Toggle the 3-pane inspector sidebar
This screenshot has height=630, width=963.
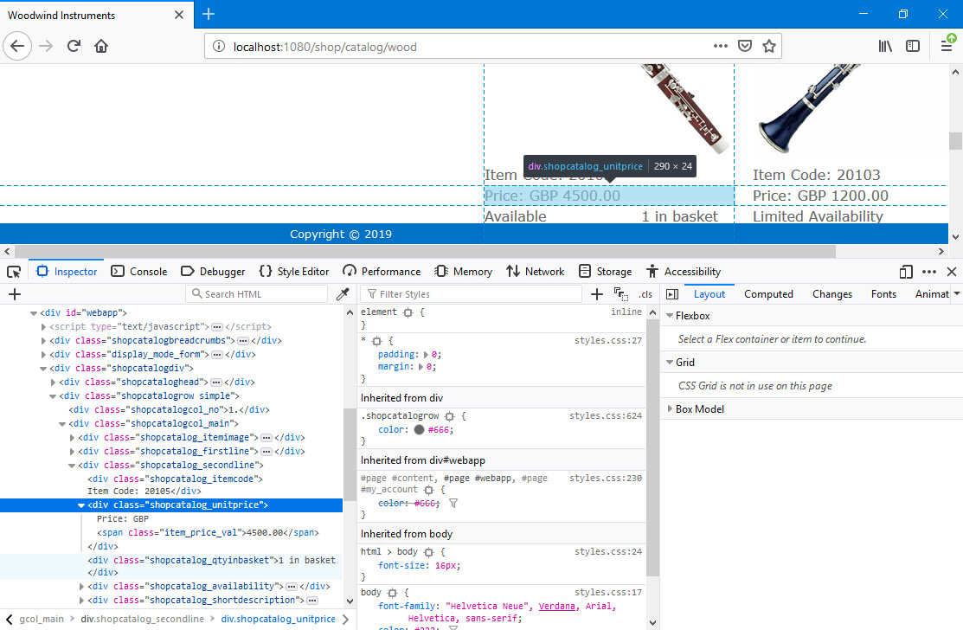pos(672,294)
